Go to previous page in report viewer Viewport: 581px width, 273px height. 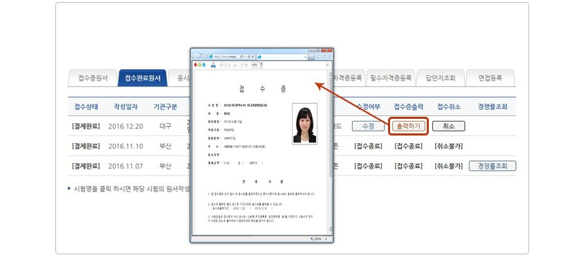coord(226,65)
